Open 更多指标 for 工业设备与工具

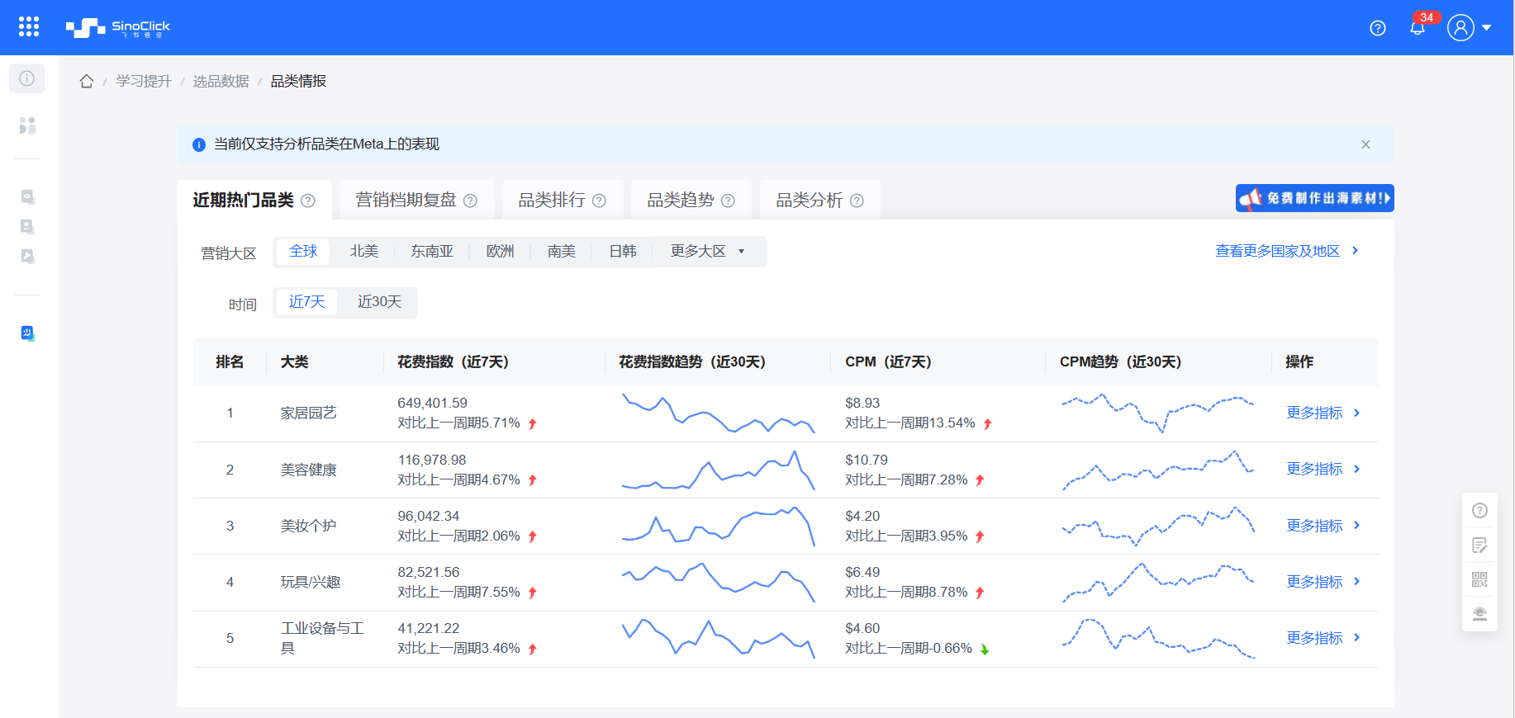[x=1323, y=638]
